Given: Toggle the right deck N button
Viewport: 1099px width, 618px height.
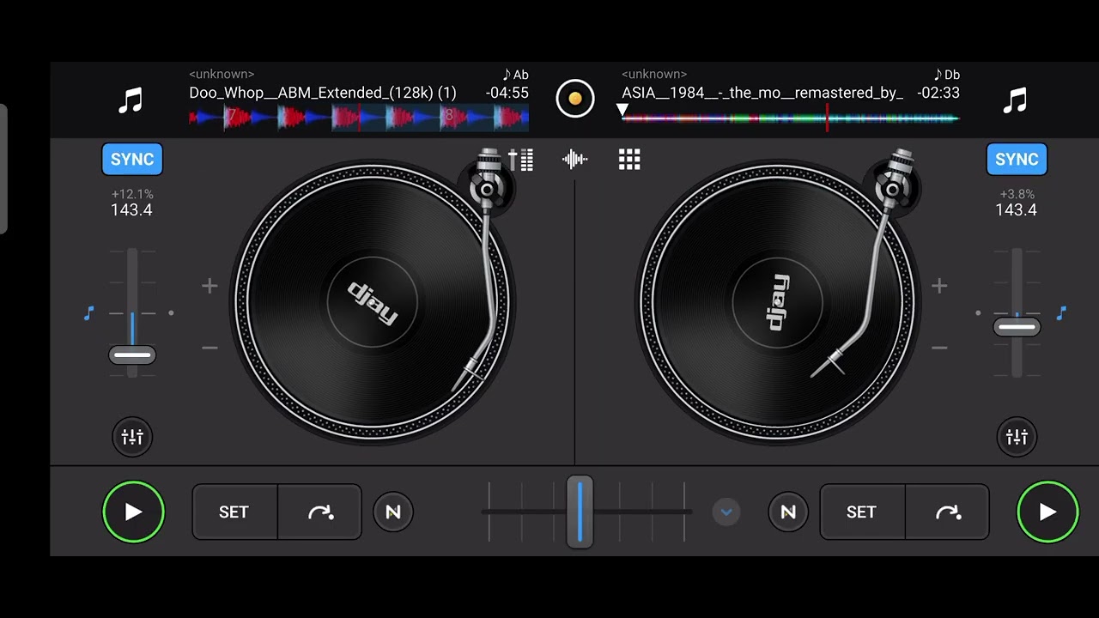Looking at the screenshot, I should (788, 512).
